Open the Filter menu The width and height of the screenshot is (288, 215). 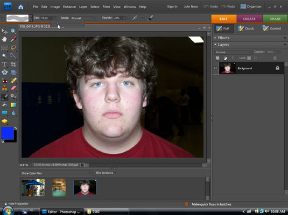coord(106,7)
